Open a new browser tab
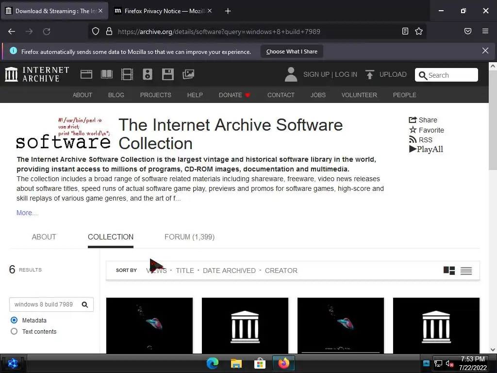The width and height of the screenshot is (497, 373). [228, 11]
